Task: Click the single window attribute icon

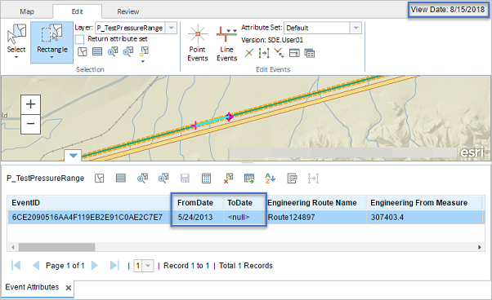Action: pyautogui.click(x=294, y=53)
